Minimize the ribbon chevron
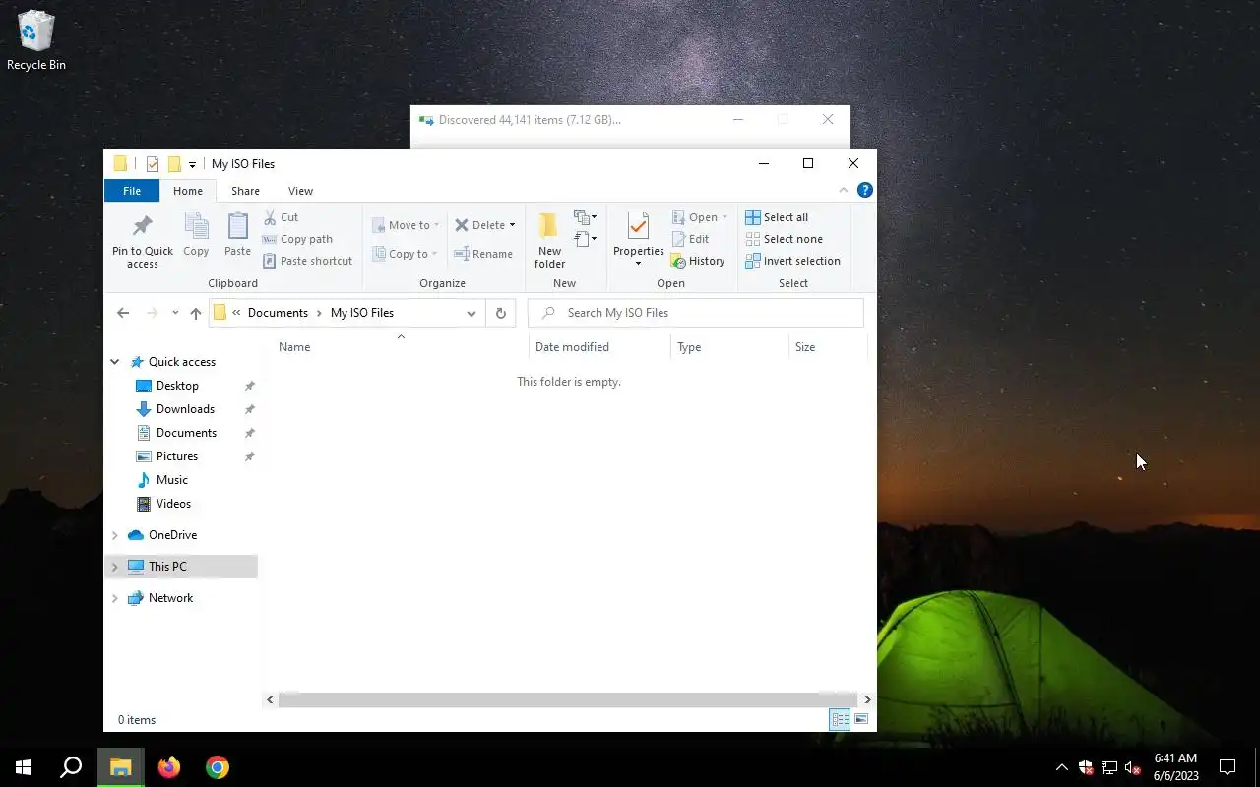Viewport: 1260px width, 787px height. 844,190
